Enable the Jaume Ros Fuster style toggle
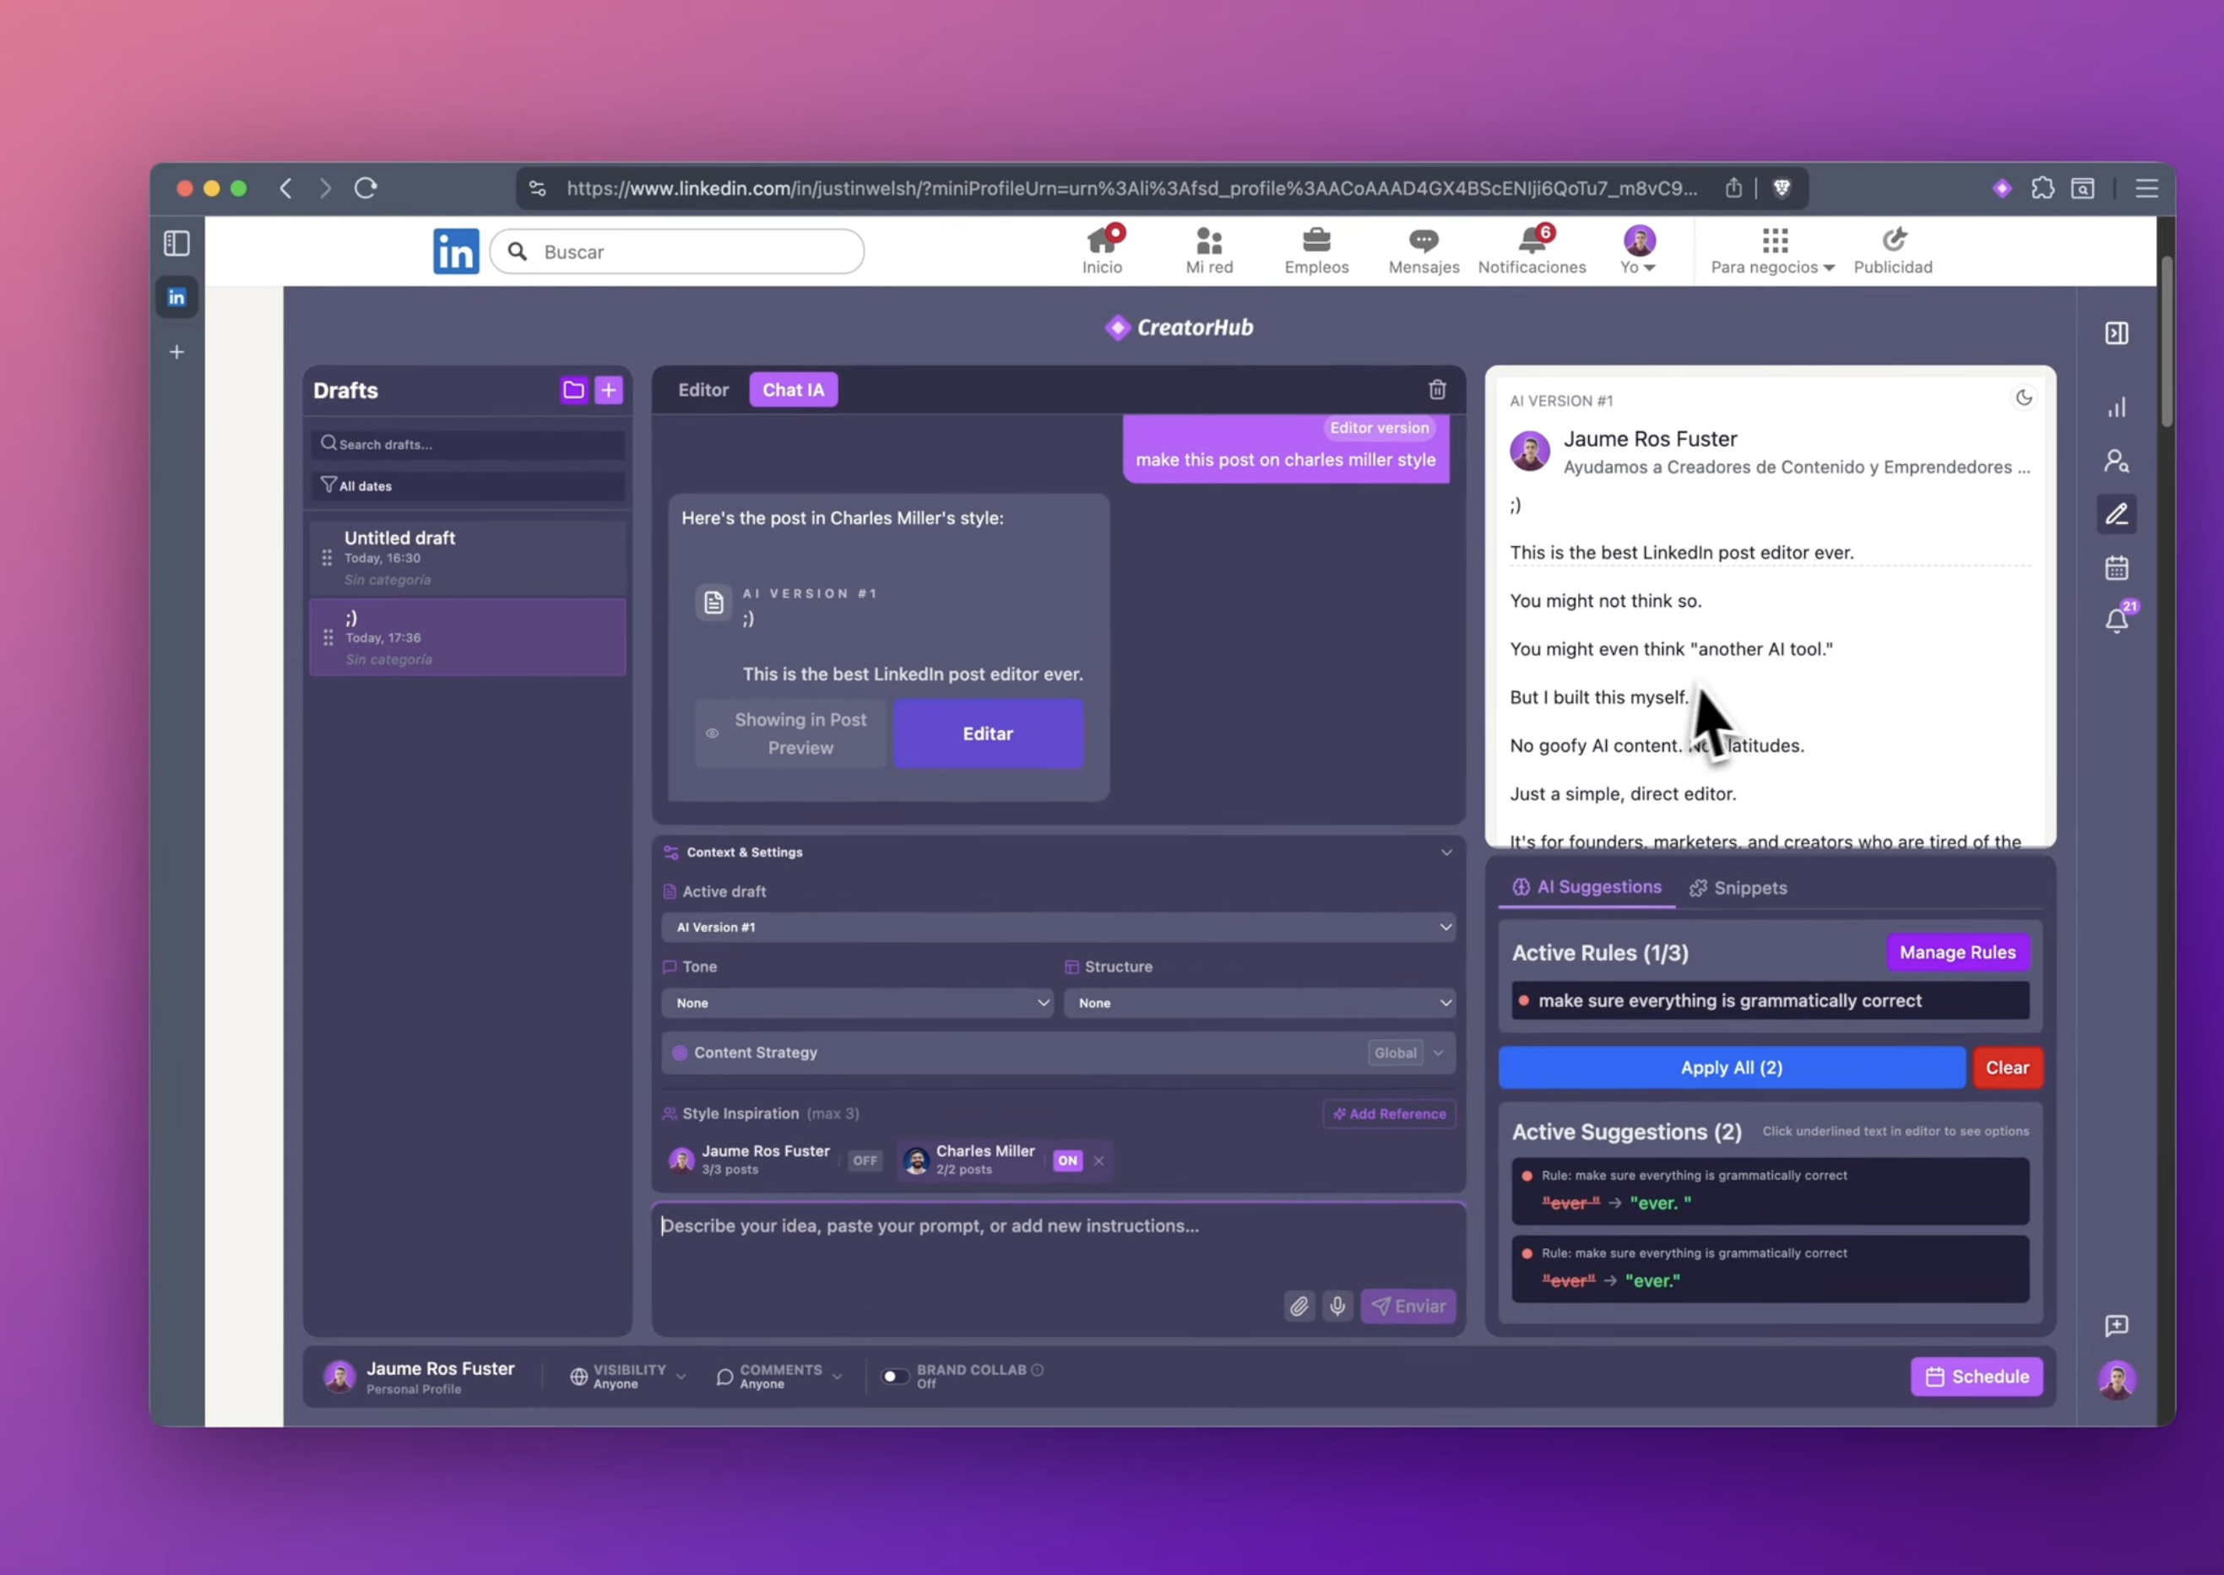 (865, 1160)
